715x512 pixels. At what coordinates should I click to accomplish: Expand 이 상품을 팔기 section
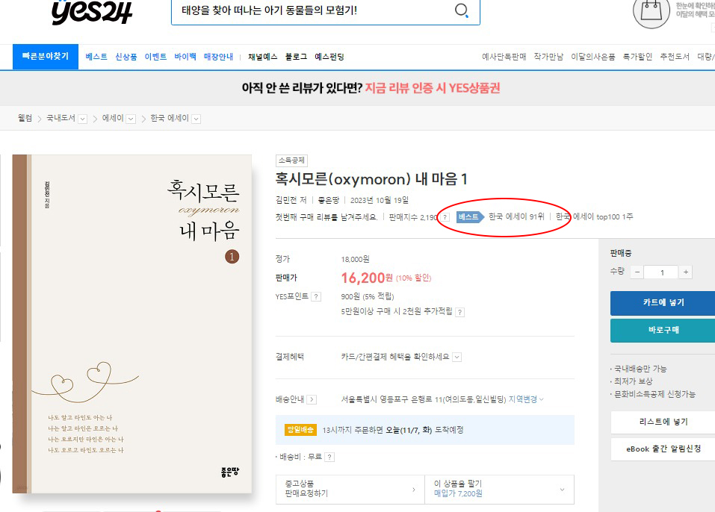point(499,489)
